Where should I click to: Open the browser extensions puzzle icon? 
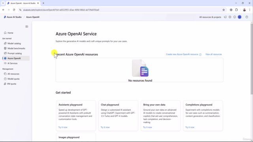(236, 10)
